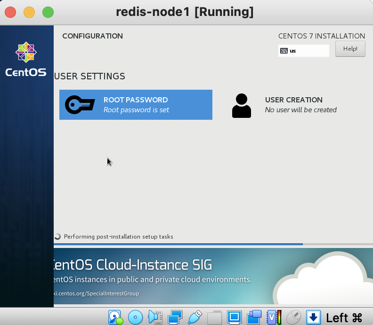Click the USB devices status icon
The image size is (373, 325).
(195, 317)
